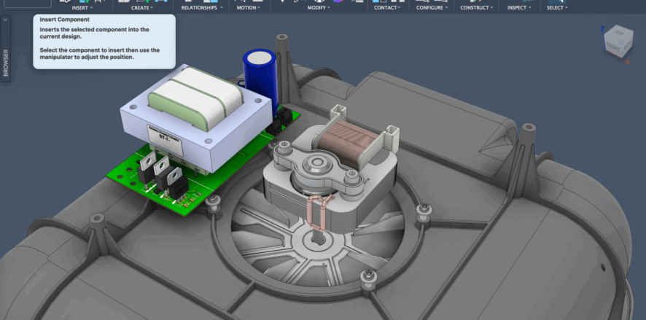Open the CONTACT toolbar menu
The height and width of the screenshot is (320, 646).
click(386, 7)
